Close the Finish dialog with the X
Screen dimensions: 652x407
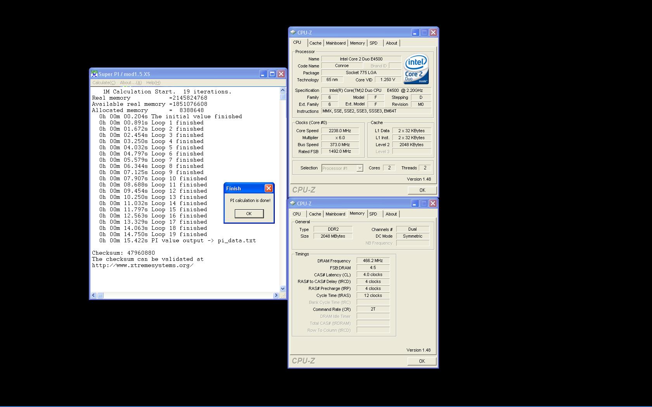point(269,188)
